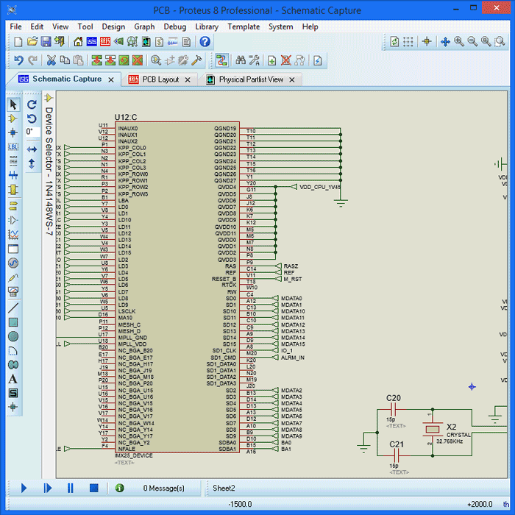
Task: Mirror the part horizontally
Action: click(x=32, y=149)
